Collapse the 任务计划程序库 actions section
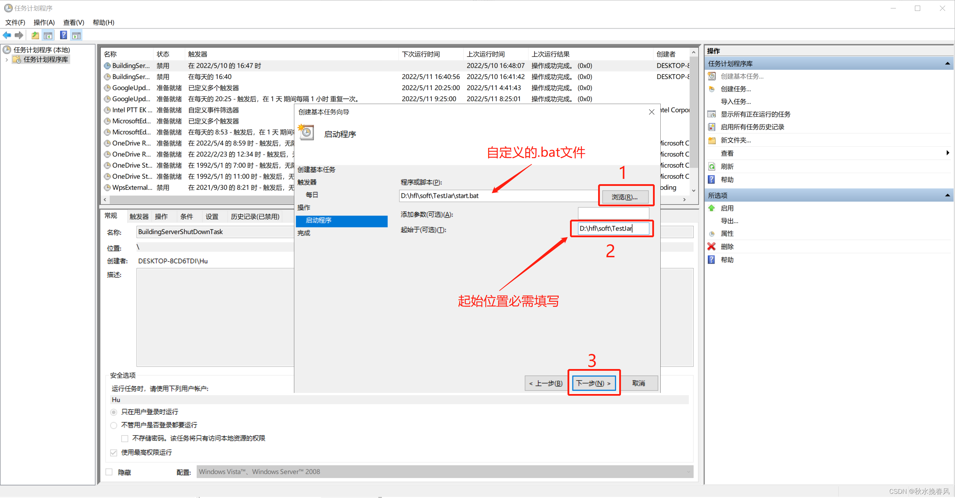This screenshot has height=498, width=955. pos(947,64)
